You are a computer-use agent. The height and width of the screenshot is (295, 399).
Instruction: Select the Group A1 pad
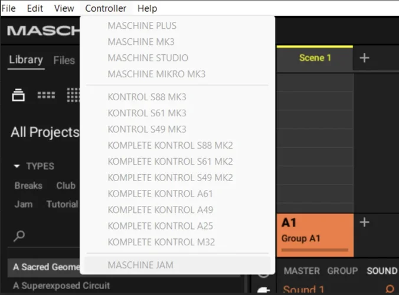(315, 235)
